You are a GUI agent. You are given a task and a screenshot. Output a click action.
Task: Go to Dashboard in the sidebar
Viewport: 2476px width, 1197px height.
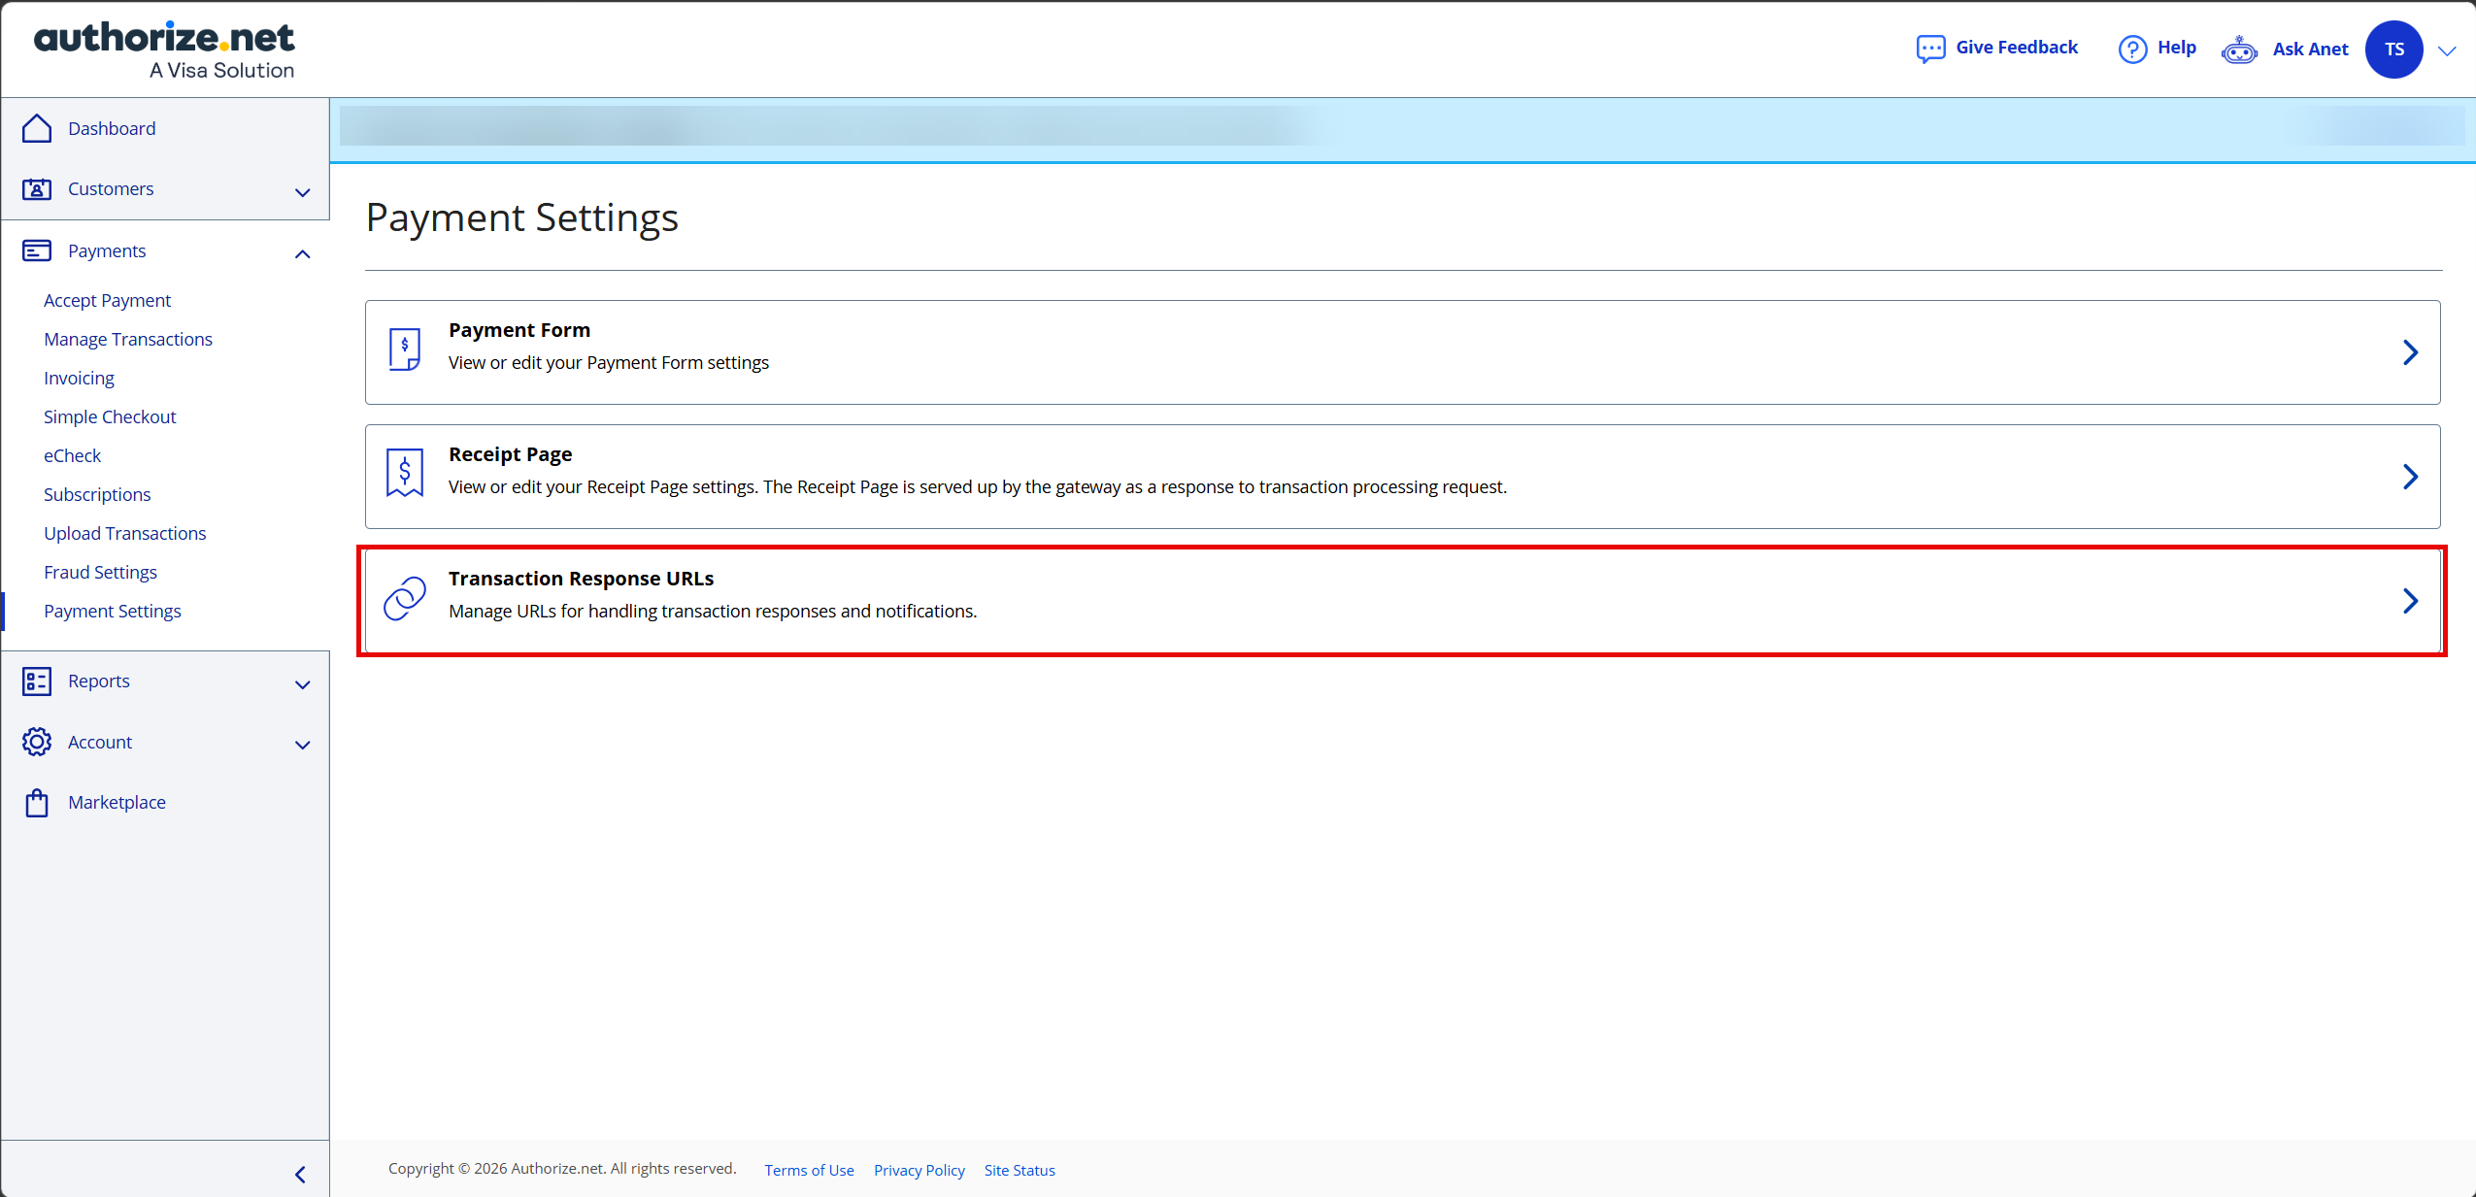coord(112,128)
